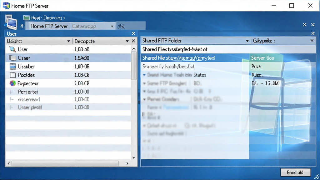Select the Expertexr list row

click(68, 83)
